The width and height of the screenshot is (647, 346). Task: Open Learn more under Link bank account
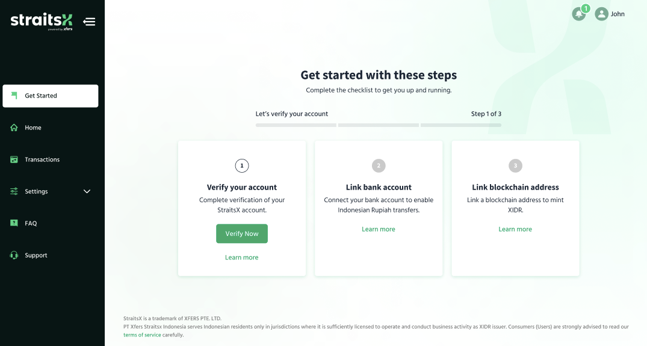point(379,229)
